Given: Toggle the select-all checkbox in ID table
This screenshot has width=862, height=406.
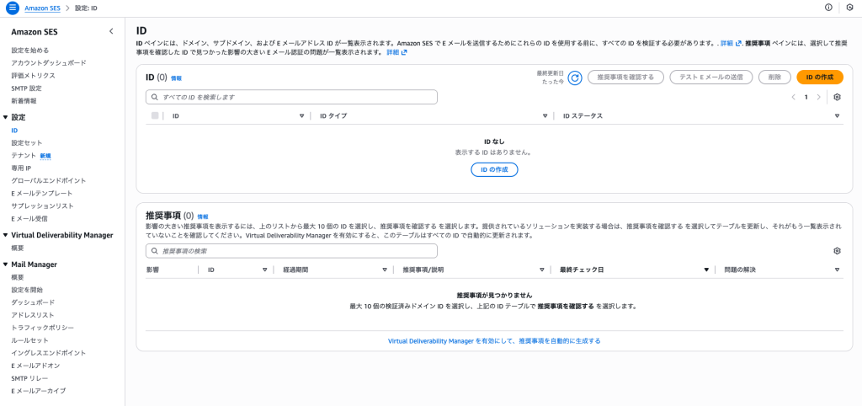Looking at the screenshot, I should click(x=155, y=115).
